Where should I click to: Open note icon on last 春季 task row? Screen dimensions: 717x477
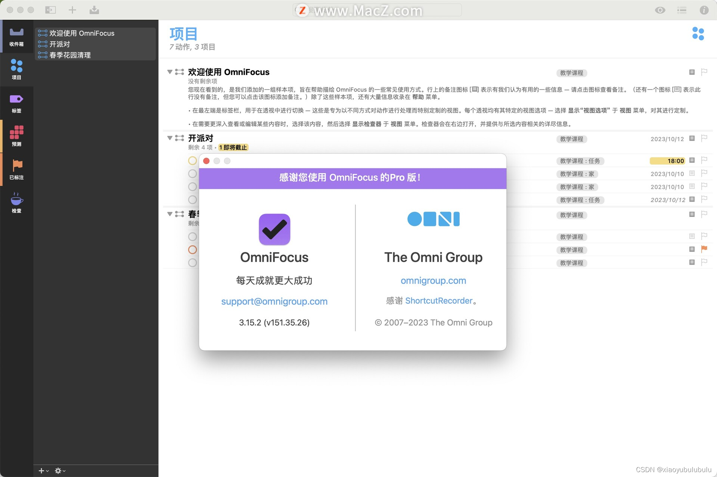point(692,262)
